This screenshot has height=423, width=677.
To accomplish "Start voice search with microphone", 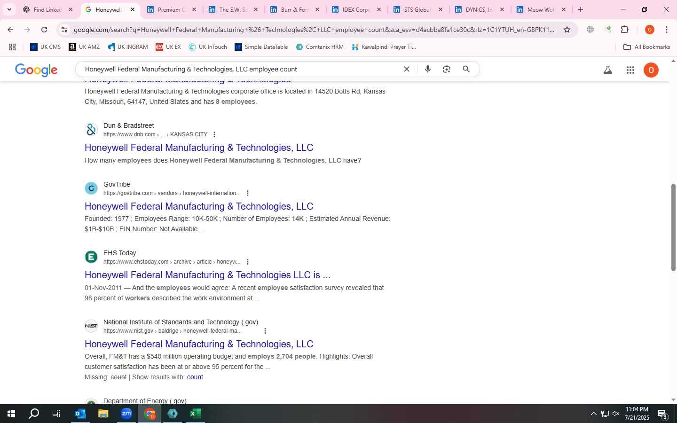I will (428, 69).
